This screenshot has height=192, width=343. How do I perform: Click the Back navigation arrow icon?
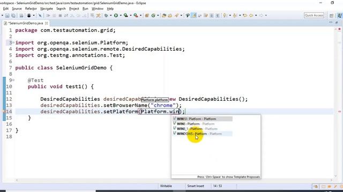point(251,15)
